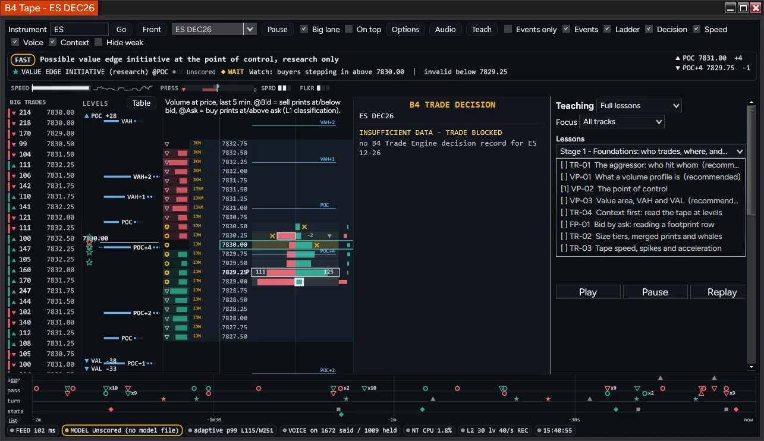Click the hollow down triangle on the 7832.75 ladder row
The height and width of the screenshot is (441, 764).
click(166, 144)
